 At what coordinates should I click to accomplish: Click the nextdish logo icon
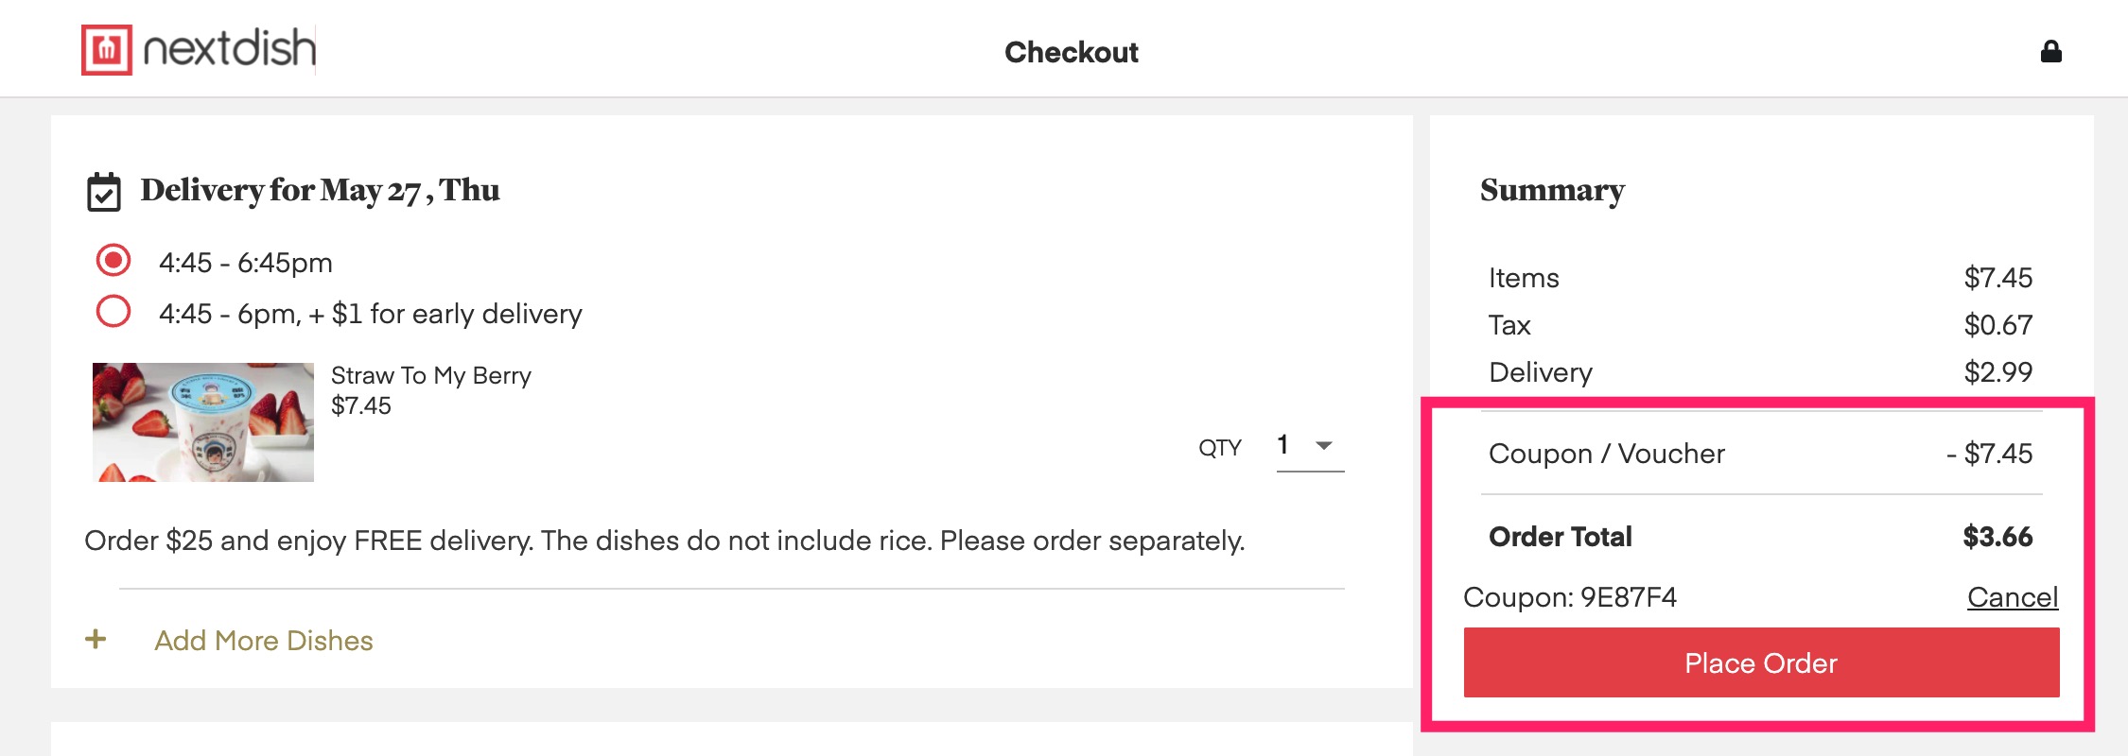pos(106,50)
